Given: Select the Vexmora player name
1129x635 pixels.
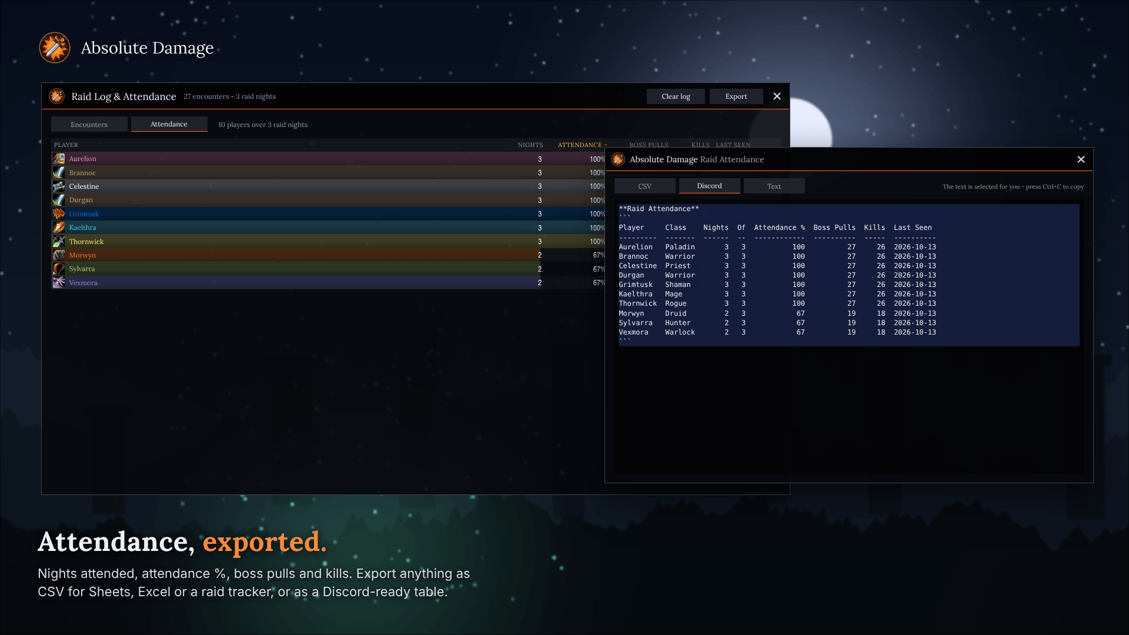Looking at the screenshot, I should [83, 283].
